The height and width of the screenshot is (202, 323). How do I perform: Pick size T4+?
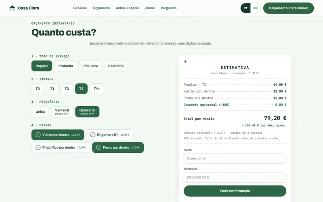pyautogui.click(x=97, y=88)
